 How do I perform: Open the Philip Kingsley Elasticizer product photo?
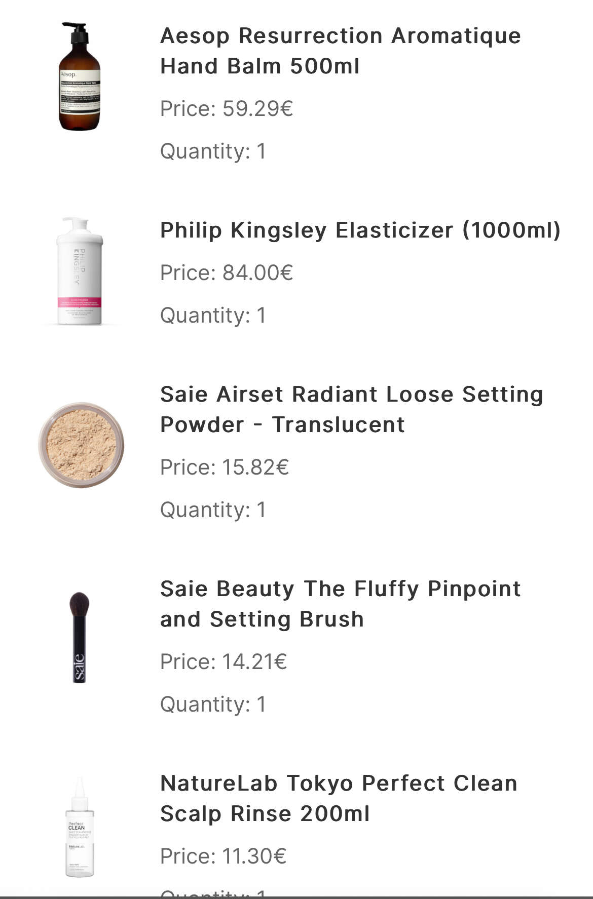pos(80,270)
